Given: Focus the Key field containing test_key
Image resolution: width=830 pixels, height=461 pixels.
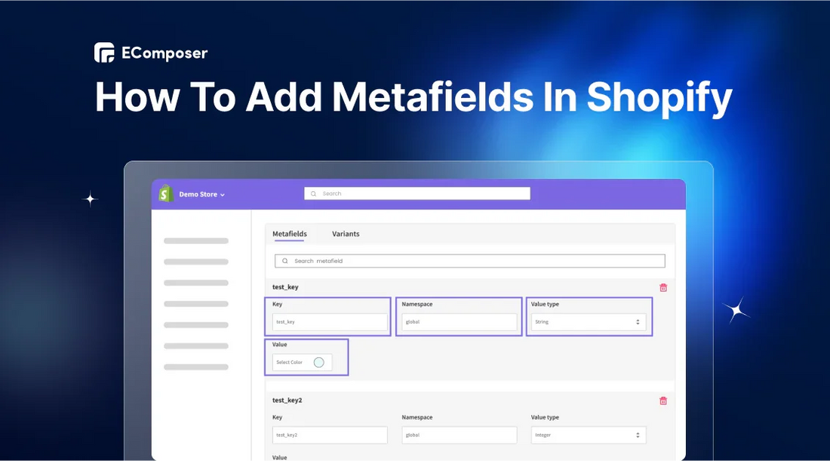Looking at the screenshot, I should click(330, 322).
